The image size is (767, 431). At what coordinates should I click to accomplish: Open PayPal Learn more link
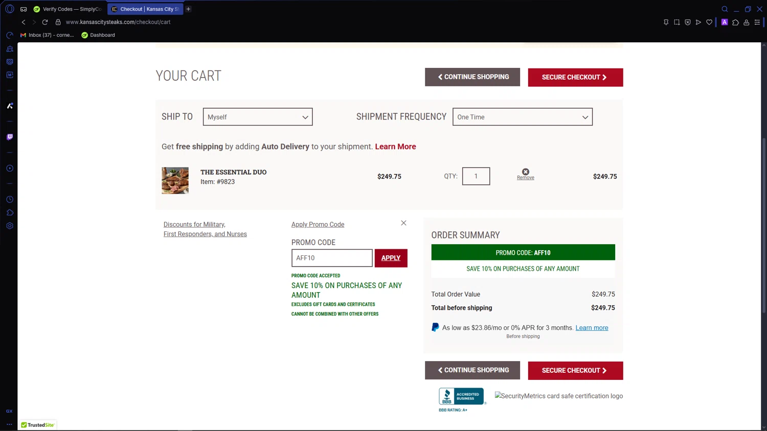coord(592,328)
